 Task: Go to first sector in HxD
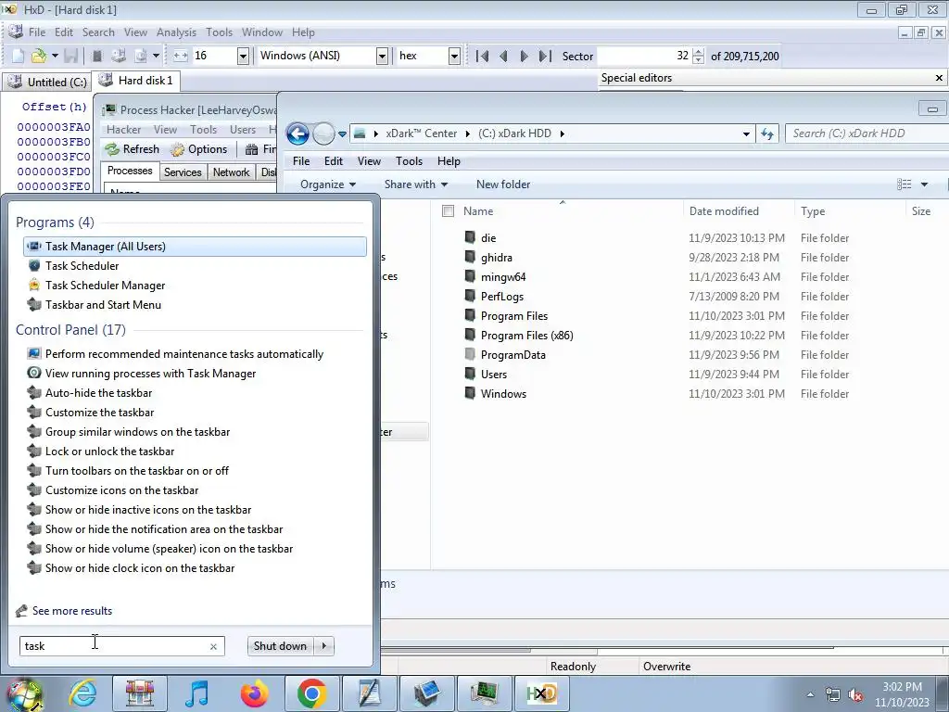coord(482,57)
